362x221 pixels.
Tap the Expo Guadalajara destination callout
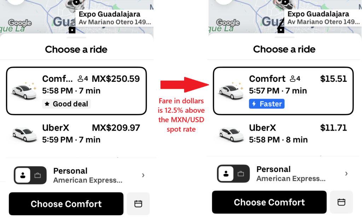click(x=114, y=19)
